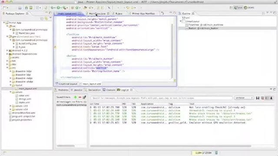Viewport: 278px width, 156px height.
Task: Select the All messages LogCat filter
Action: (71, 102)
